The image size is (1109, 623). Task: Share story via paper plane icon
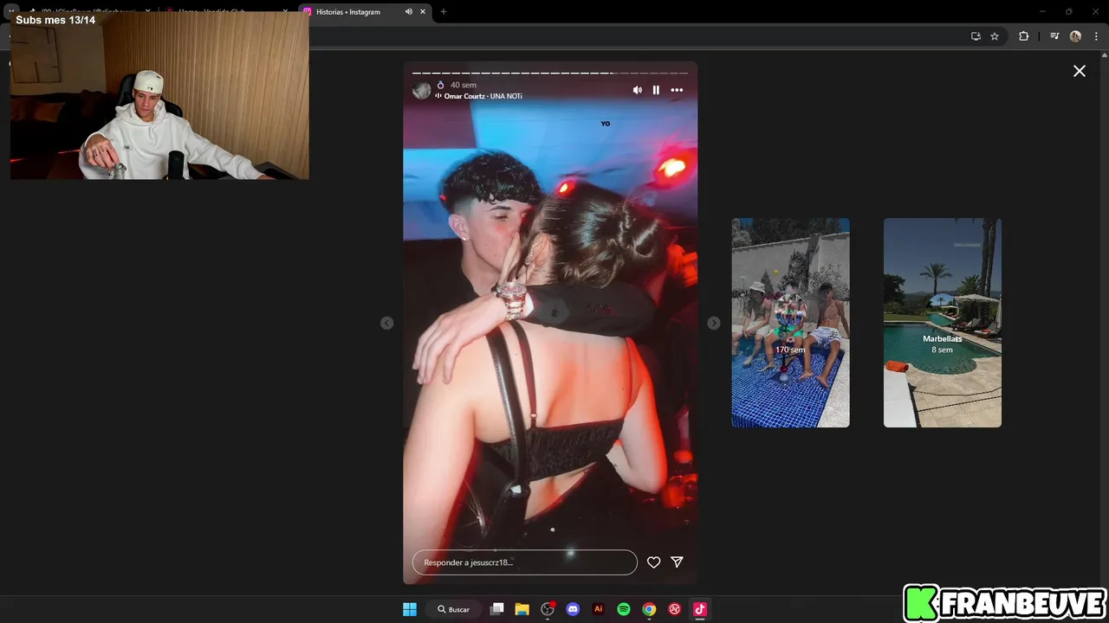tap(678, 562)
